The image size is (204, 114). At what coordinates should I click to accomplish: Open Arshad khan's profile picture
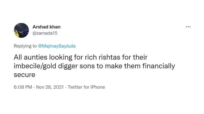21,30
